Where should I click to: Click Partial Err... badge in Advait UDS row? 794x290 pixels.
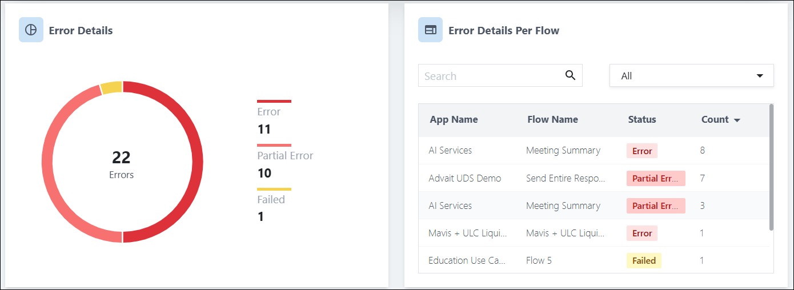(x=656, y=178)
